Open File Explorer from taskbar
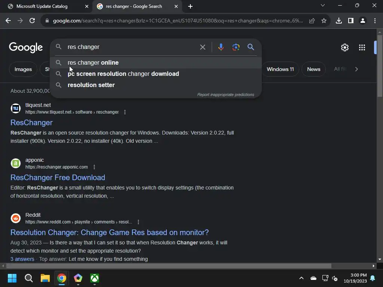This screenshot has height=287, width=383. tap(45, 278)
